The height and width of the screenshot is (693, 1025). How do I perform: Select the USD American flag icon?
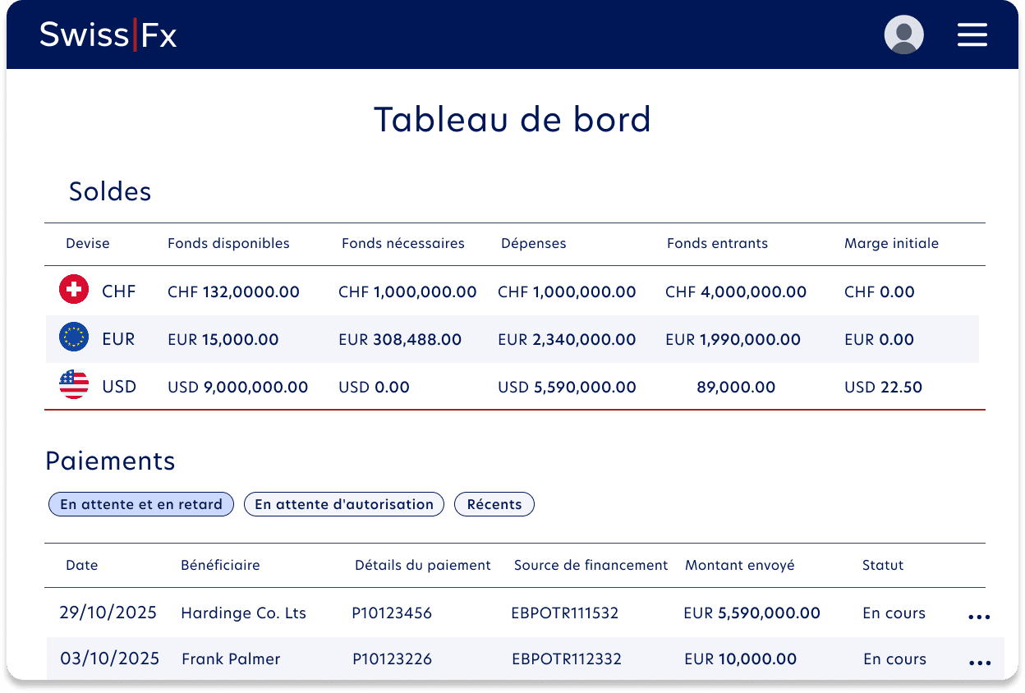point(73,384)
